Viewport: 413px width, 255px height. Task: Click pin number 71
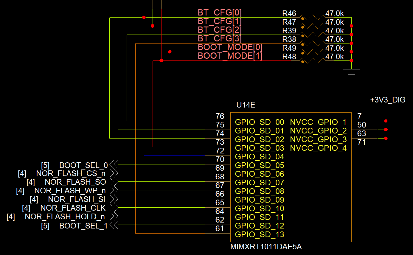361,142
